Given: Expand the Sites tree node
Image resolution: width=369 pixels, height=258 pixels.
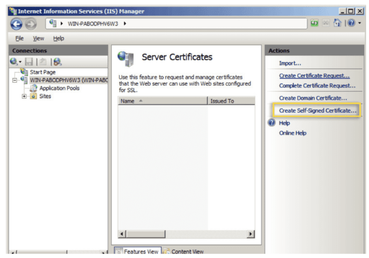Looking at the screenshot, I should point(24,96).
